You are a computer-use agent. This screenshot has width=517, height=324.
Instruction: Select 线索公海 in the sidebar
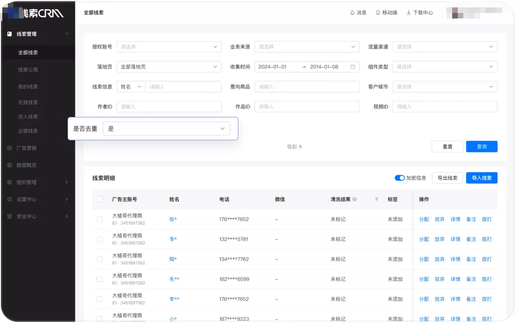pyautogui.click(x=28, y=69)
